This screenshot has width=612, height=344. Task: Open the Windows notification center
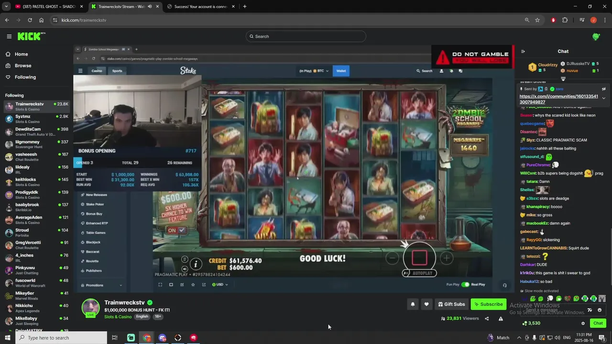click(602, 338)
